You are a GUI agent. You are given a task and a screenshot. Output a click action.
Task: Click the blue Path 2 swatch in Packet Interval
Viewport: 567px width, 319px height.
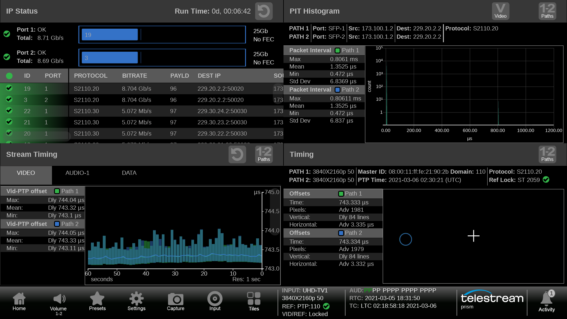[338, 90]
